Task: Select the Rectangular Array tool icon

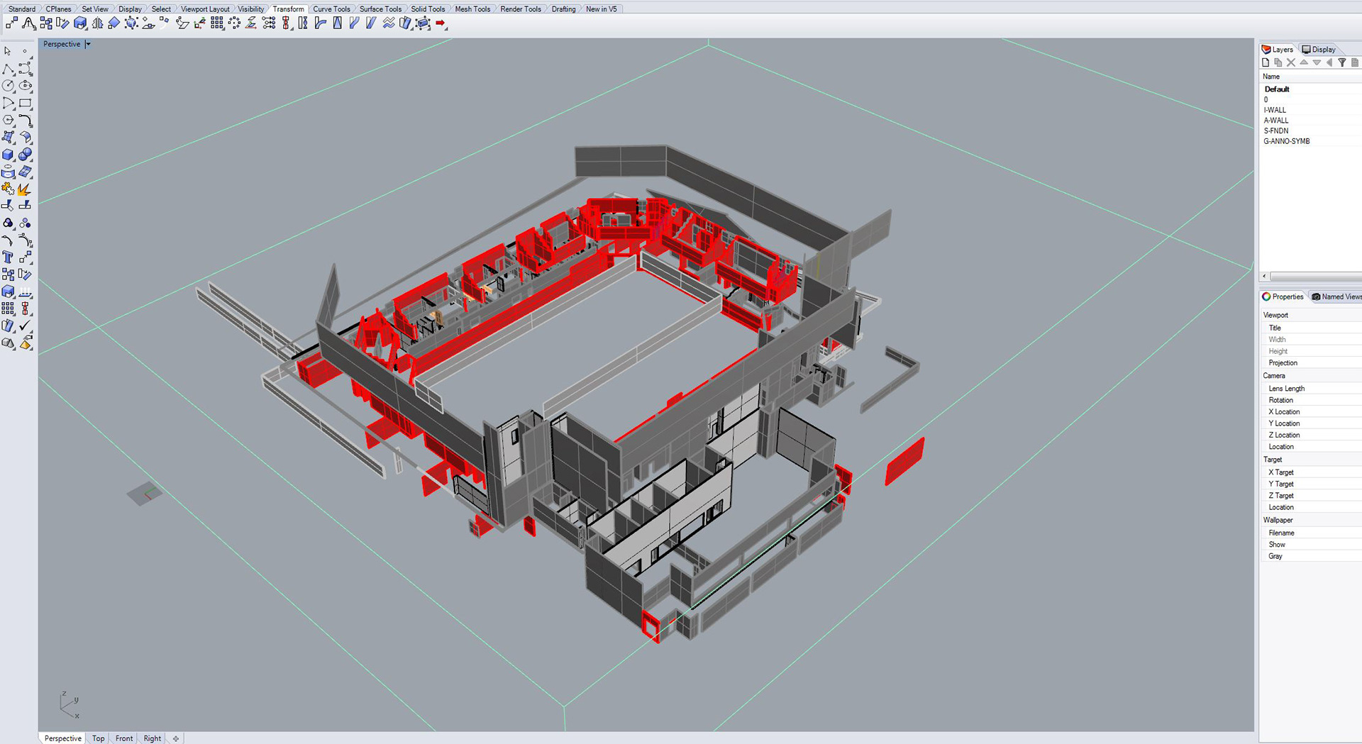Action: [x=217, y=23]
